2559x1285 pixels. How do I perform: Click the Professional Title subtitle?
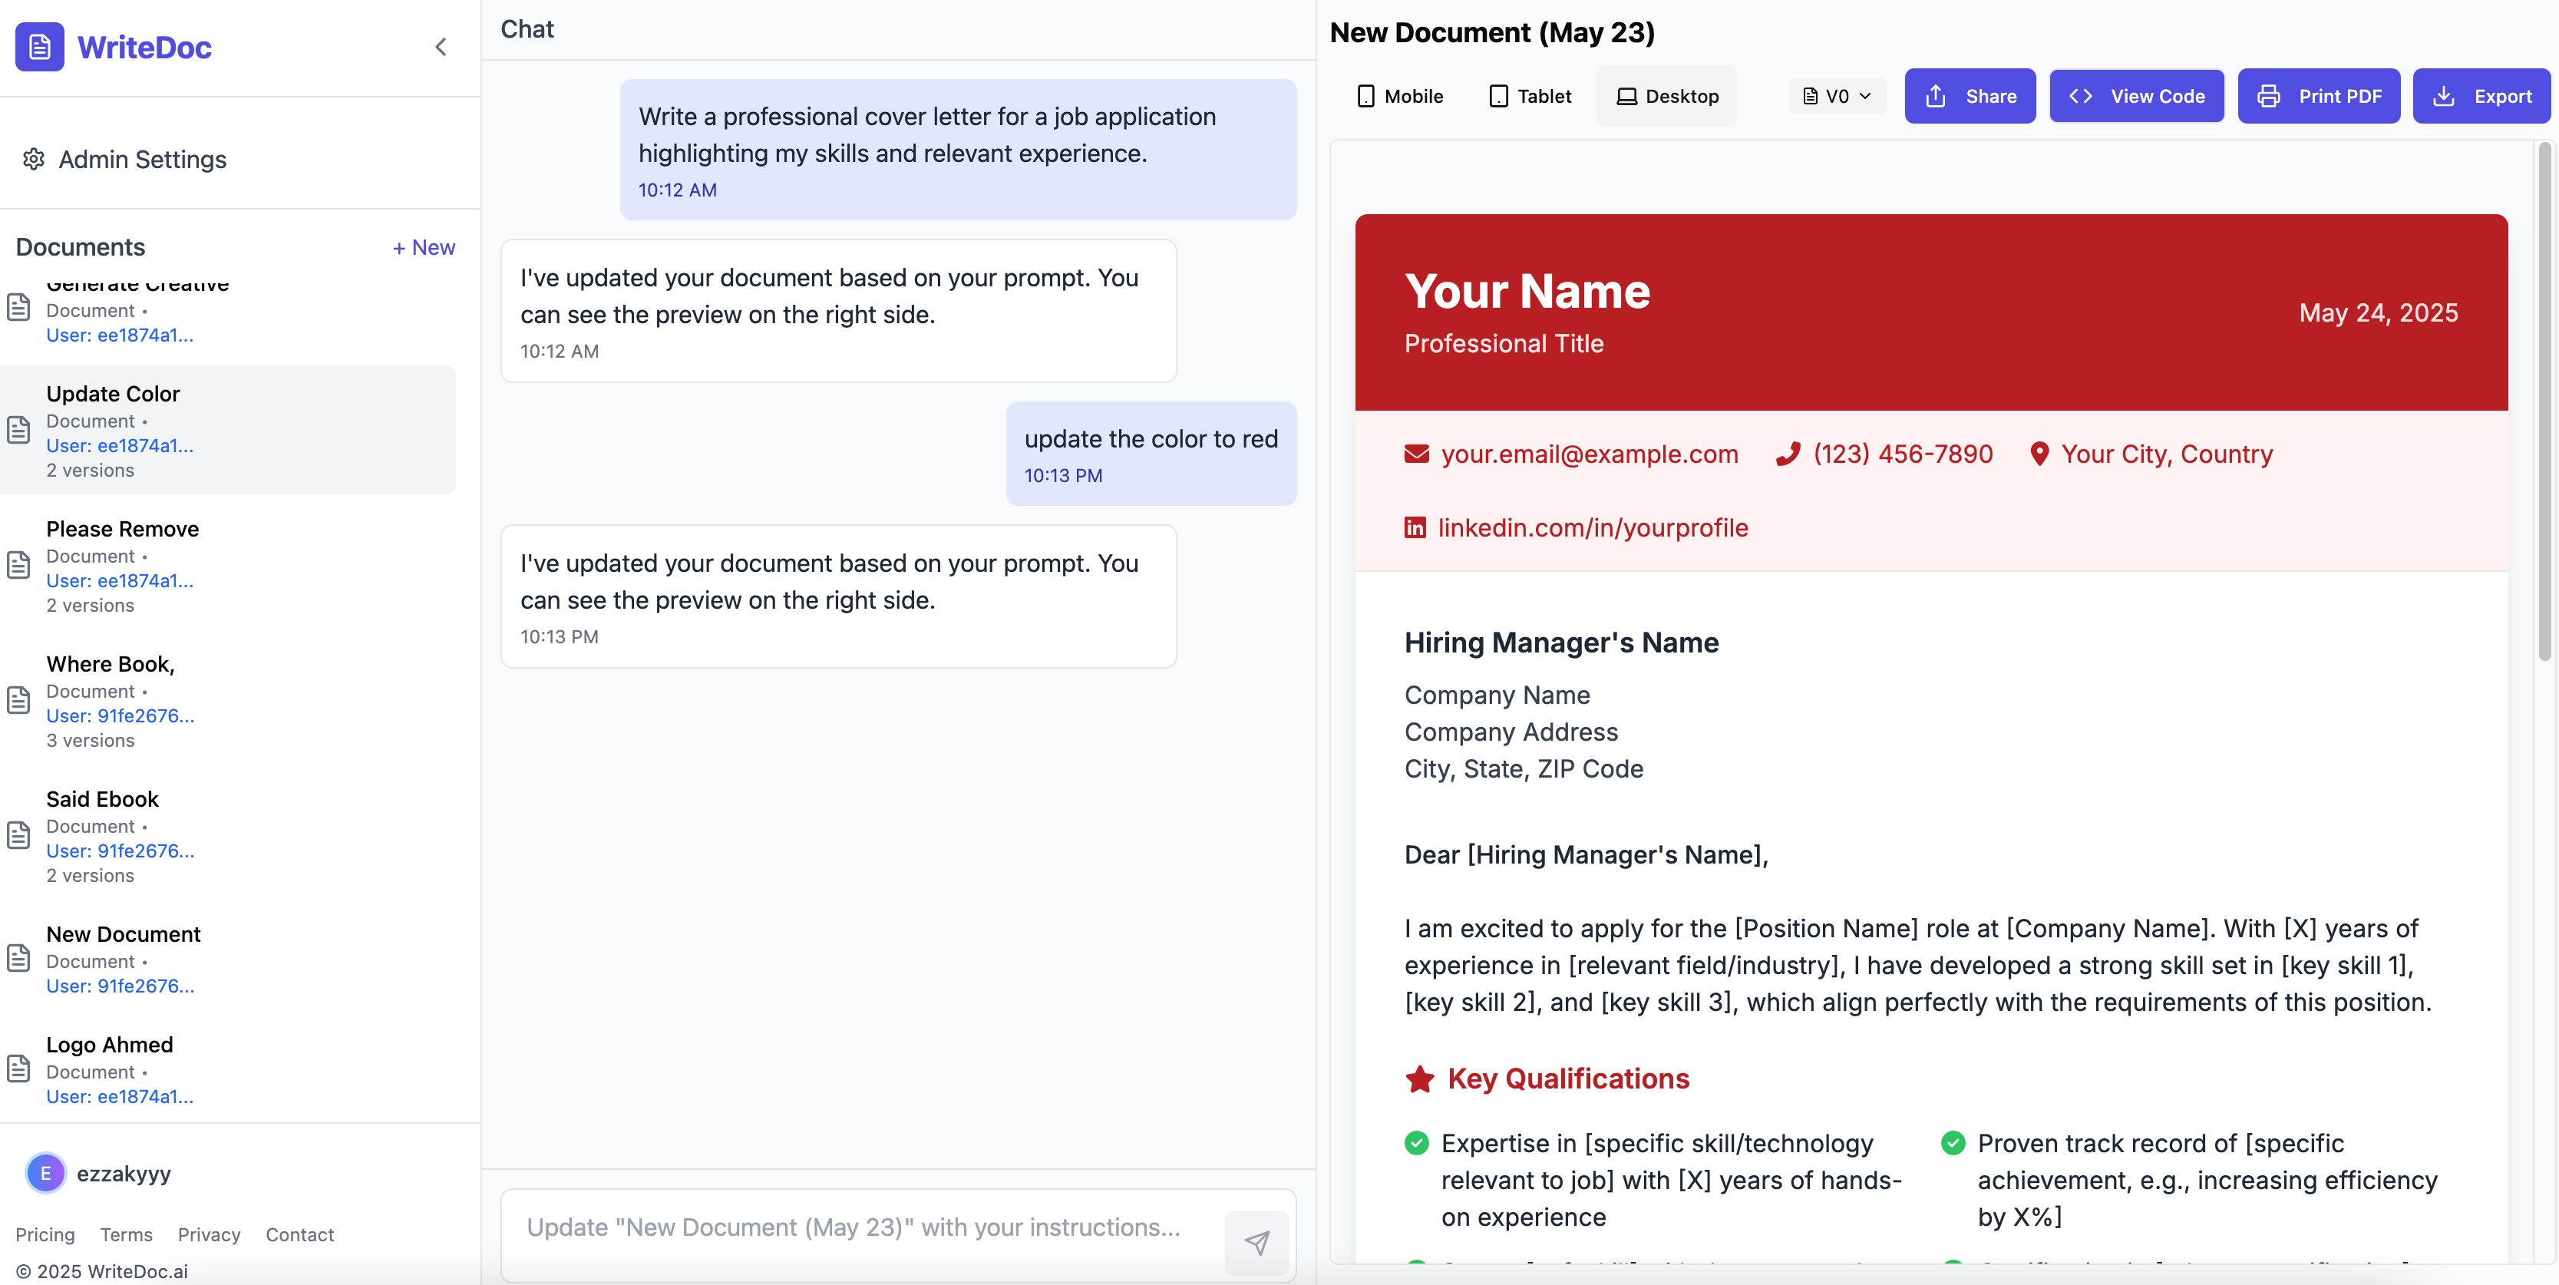(1504, 344)
